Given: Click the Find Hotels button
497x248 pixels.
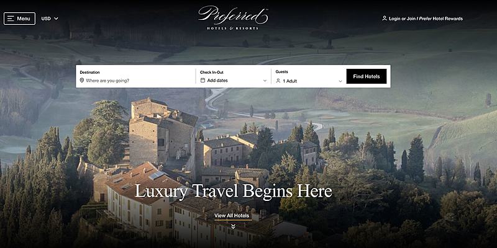Looking at the screenshot, I should 367,76.
